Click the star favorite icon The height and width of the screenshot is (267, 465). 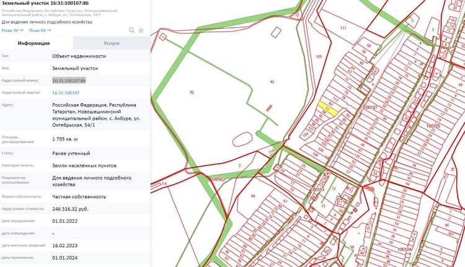click(x=141, y=30)
